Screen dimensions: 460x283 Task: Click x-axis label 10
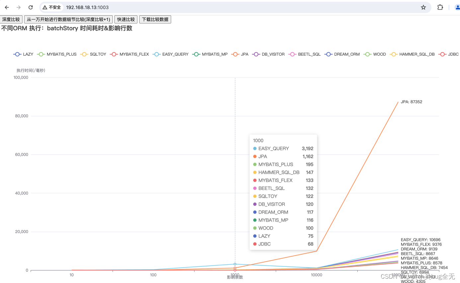click(71, 275)
